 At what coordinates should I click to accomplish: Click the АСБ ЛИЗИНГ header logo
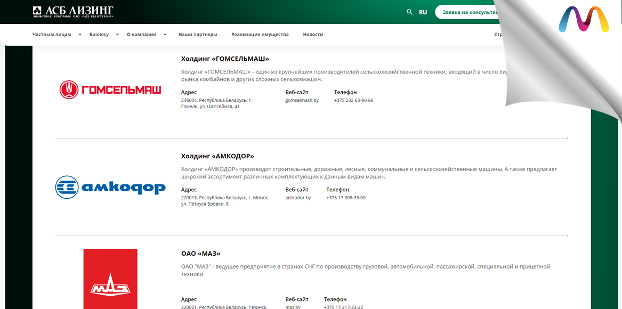[x=74, y=12]
